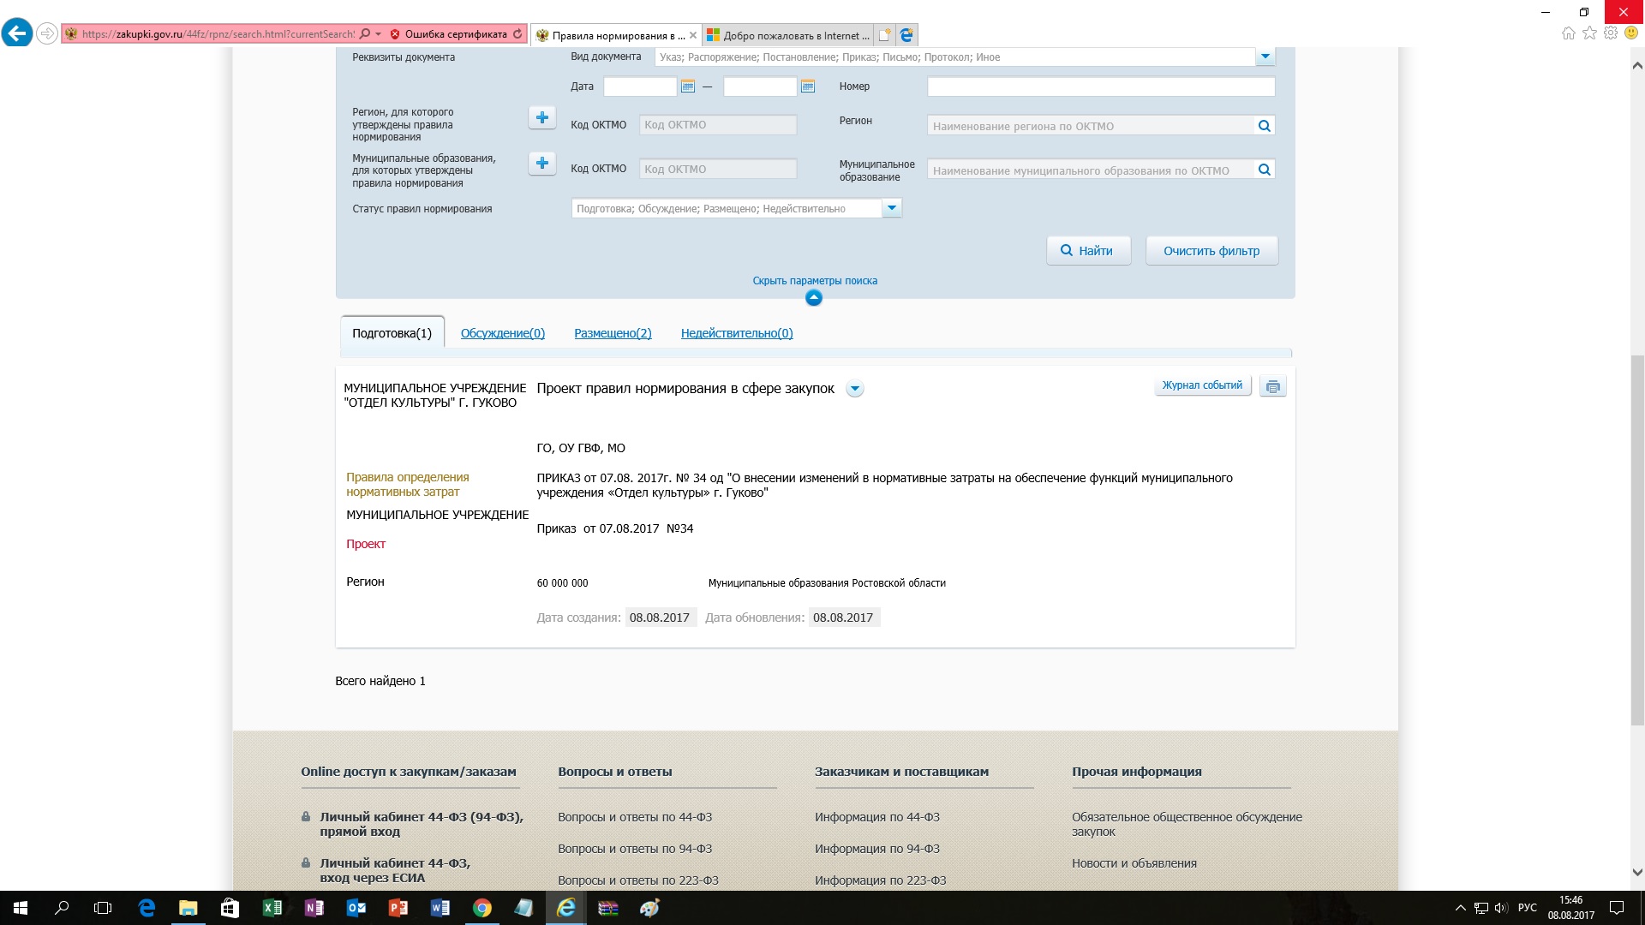The width and height of the screenshot is (1645, 925).
Task: Click the Номер input field
Action: 1101,87
